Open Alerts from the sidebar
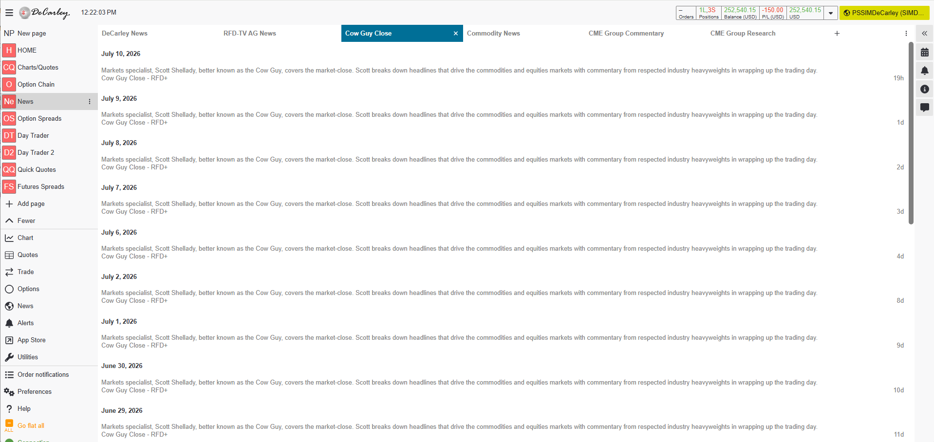934x442 pixels. pos(49,323)
